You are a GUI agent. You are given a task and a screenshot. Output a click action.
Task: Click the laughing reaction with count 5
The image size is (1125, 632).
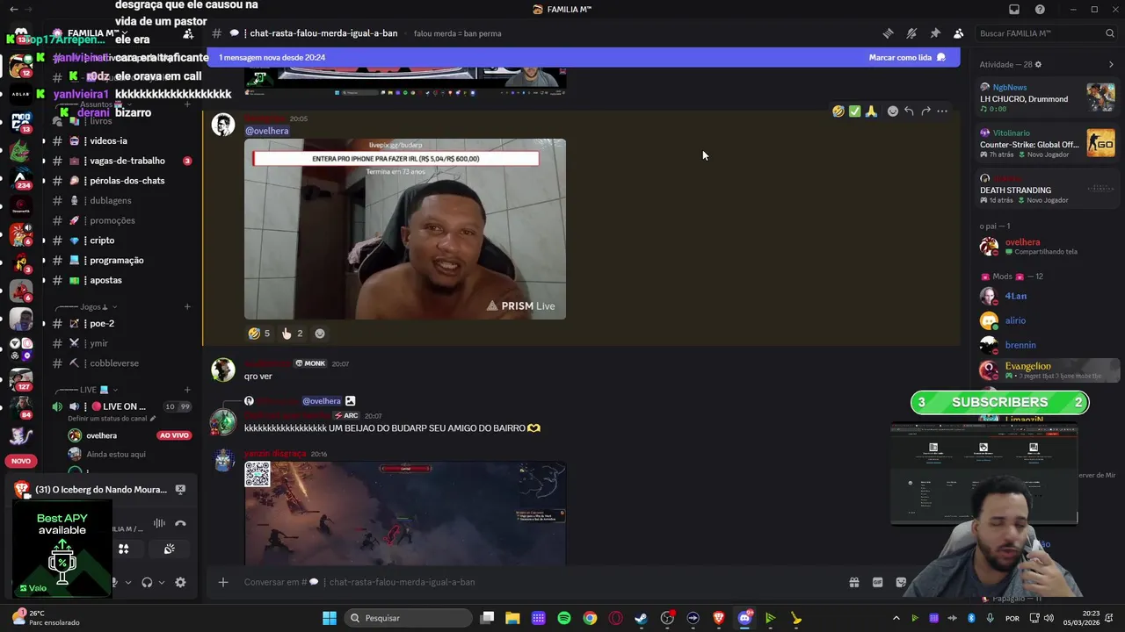[x=259, y=334]
